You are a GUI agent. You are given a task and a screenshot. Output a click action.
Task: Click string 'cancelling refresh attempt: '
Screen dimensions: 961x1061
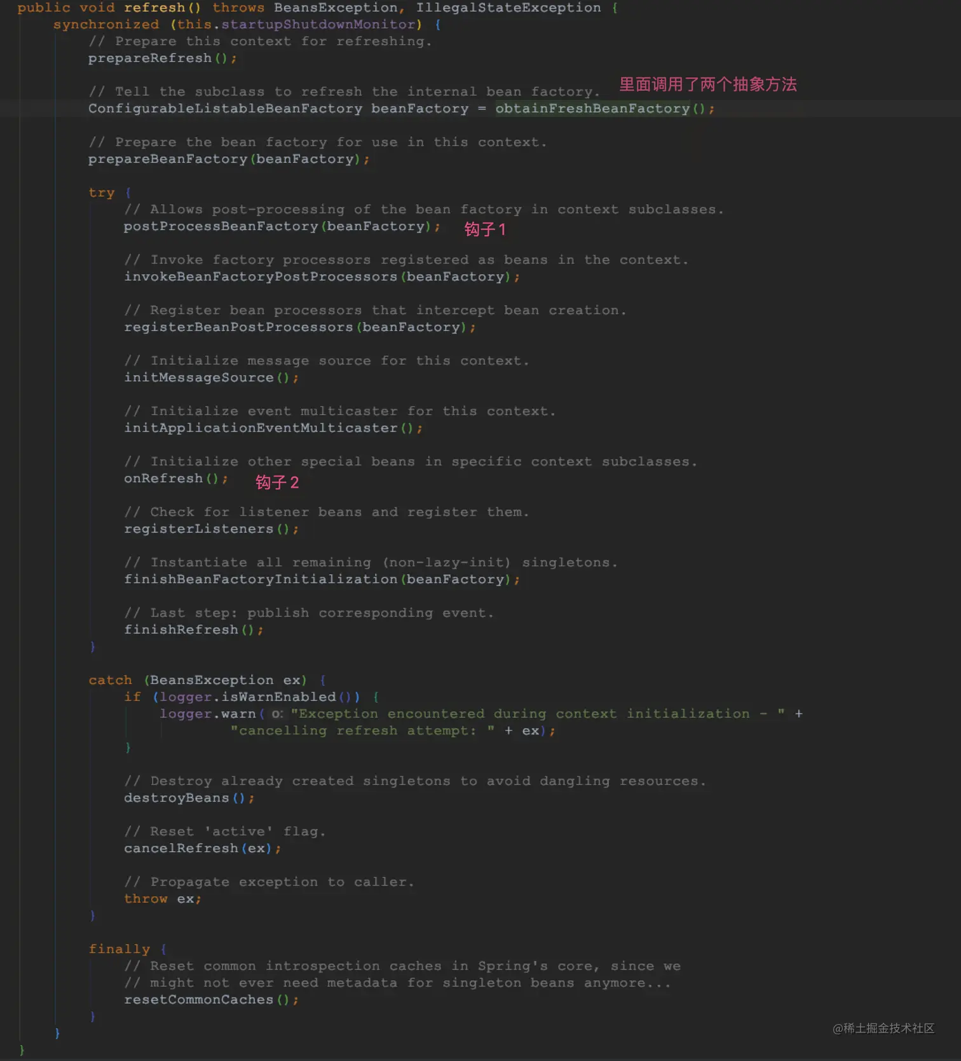(x=362, y=730)
